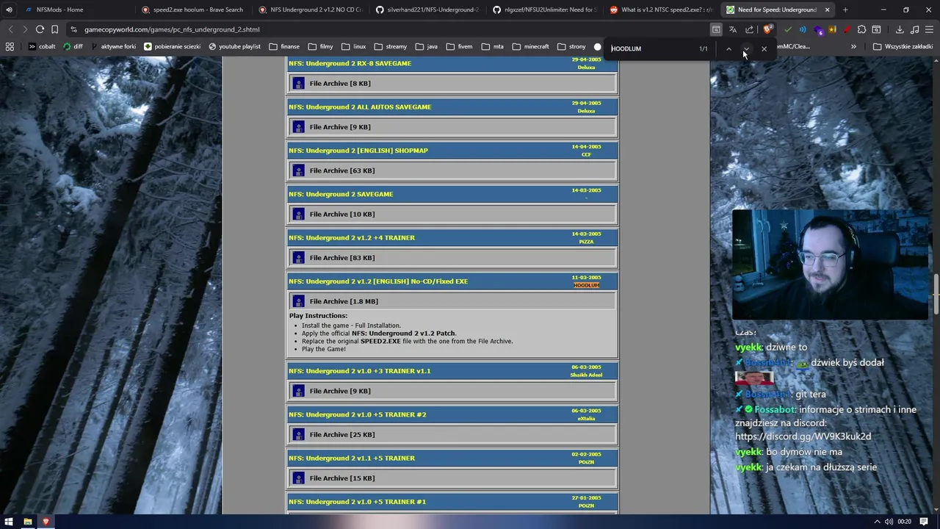
Task: Download RX-8 SAVEGAME file archive icon
Action: click(298, 83)
